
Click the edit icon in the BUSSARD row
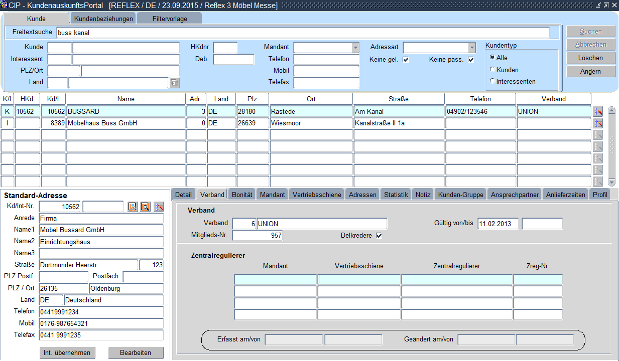[x=597, y=111]
